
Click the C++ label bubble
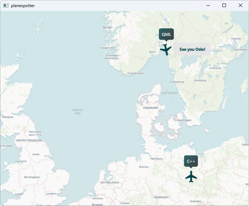(x=191, y=161)
